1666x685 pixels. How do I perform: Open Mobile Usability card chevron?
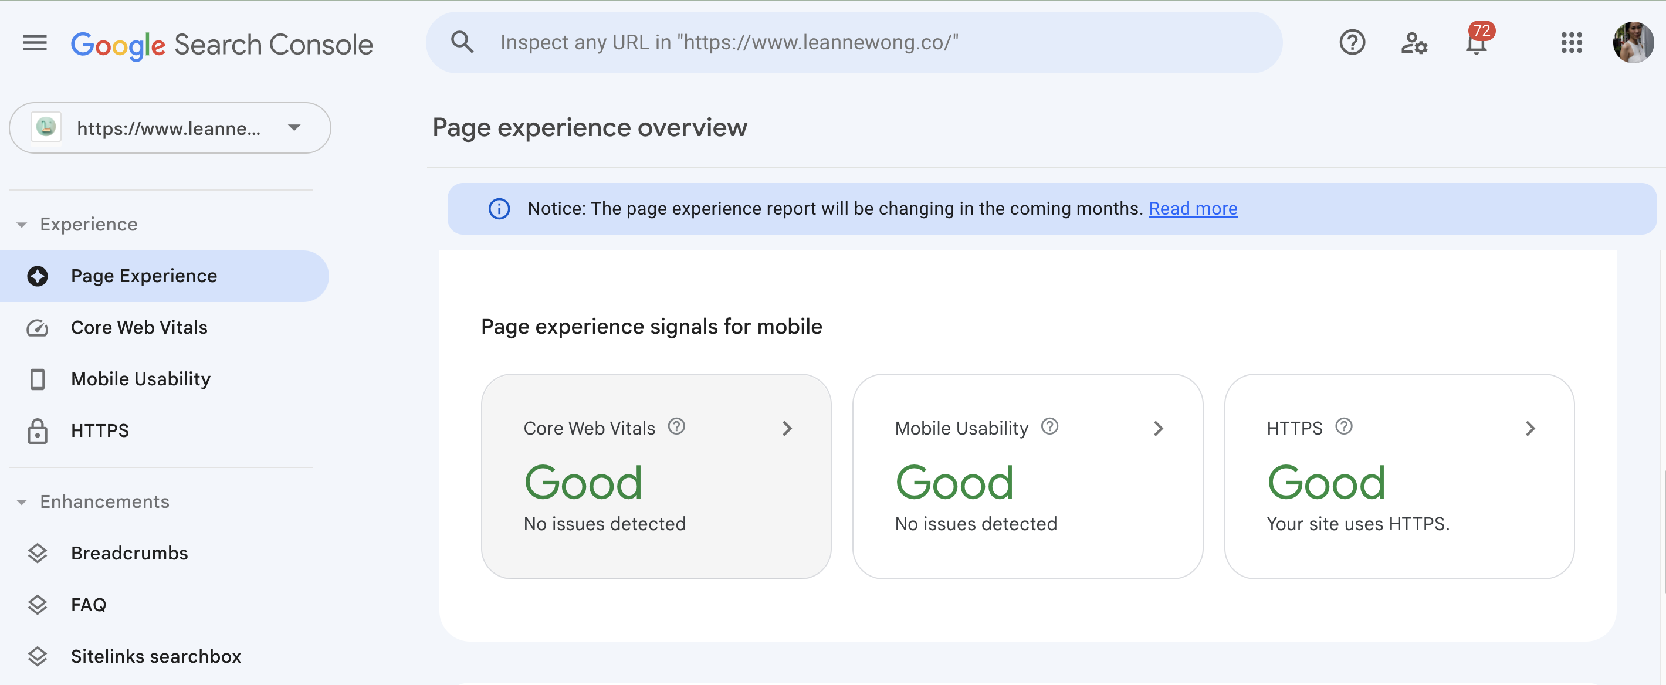(x=1159, y=429)
